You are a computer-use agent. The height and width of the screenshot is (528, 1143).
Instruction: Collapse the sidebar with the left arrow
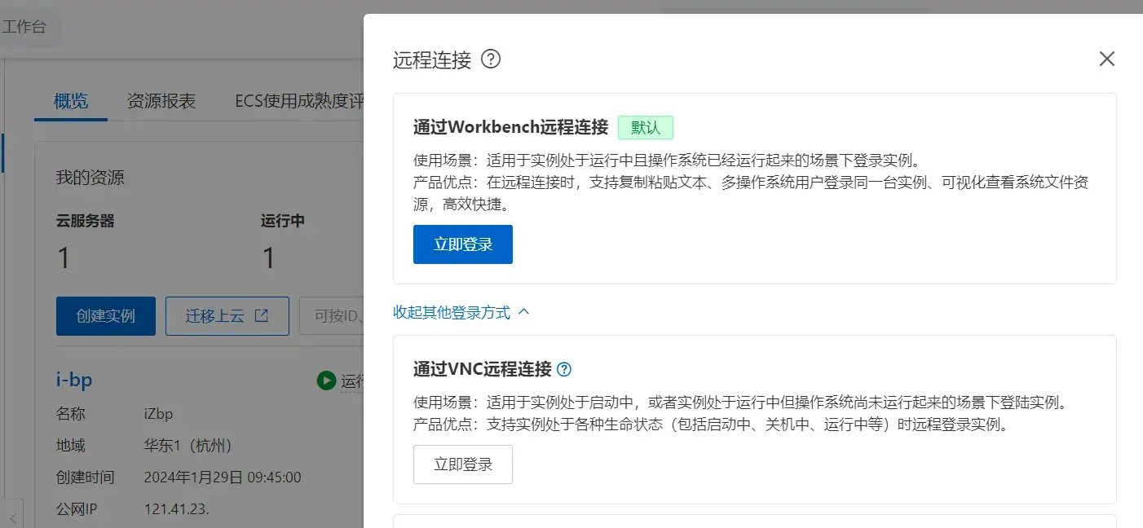tap(12, 517)
